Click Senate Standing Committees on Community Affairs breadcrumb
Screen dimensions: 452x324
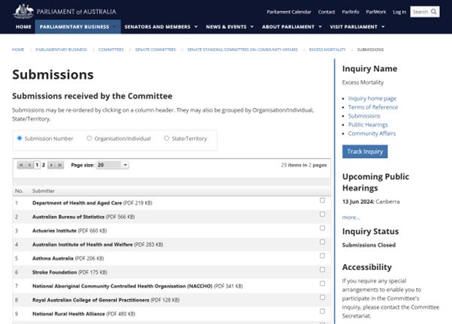coord(243,49)
